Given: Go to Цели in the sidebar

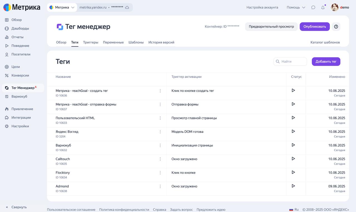Looking at the screenshot, I should coord(16,67).
